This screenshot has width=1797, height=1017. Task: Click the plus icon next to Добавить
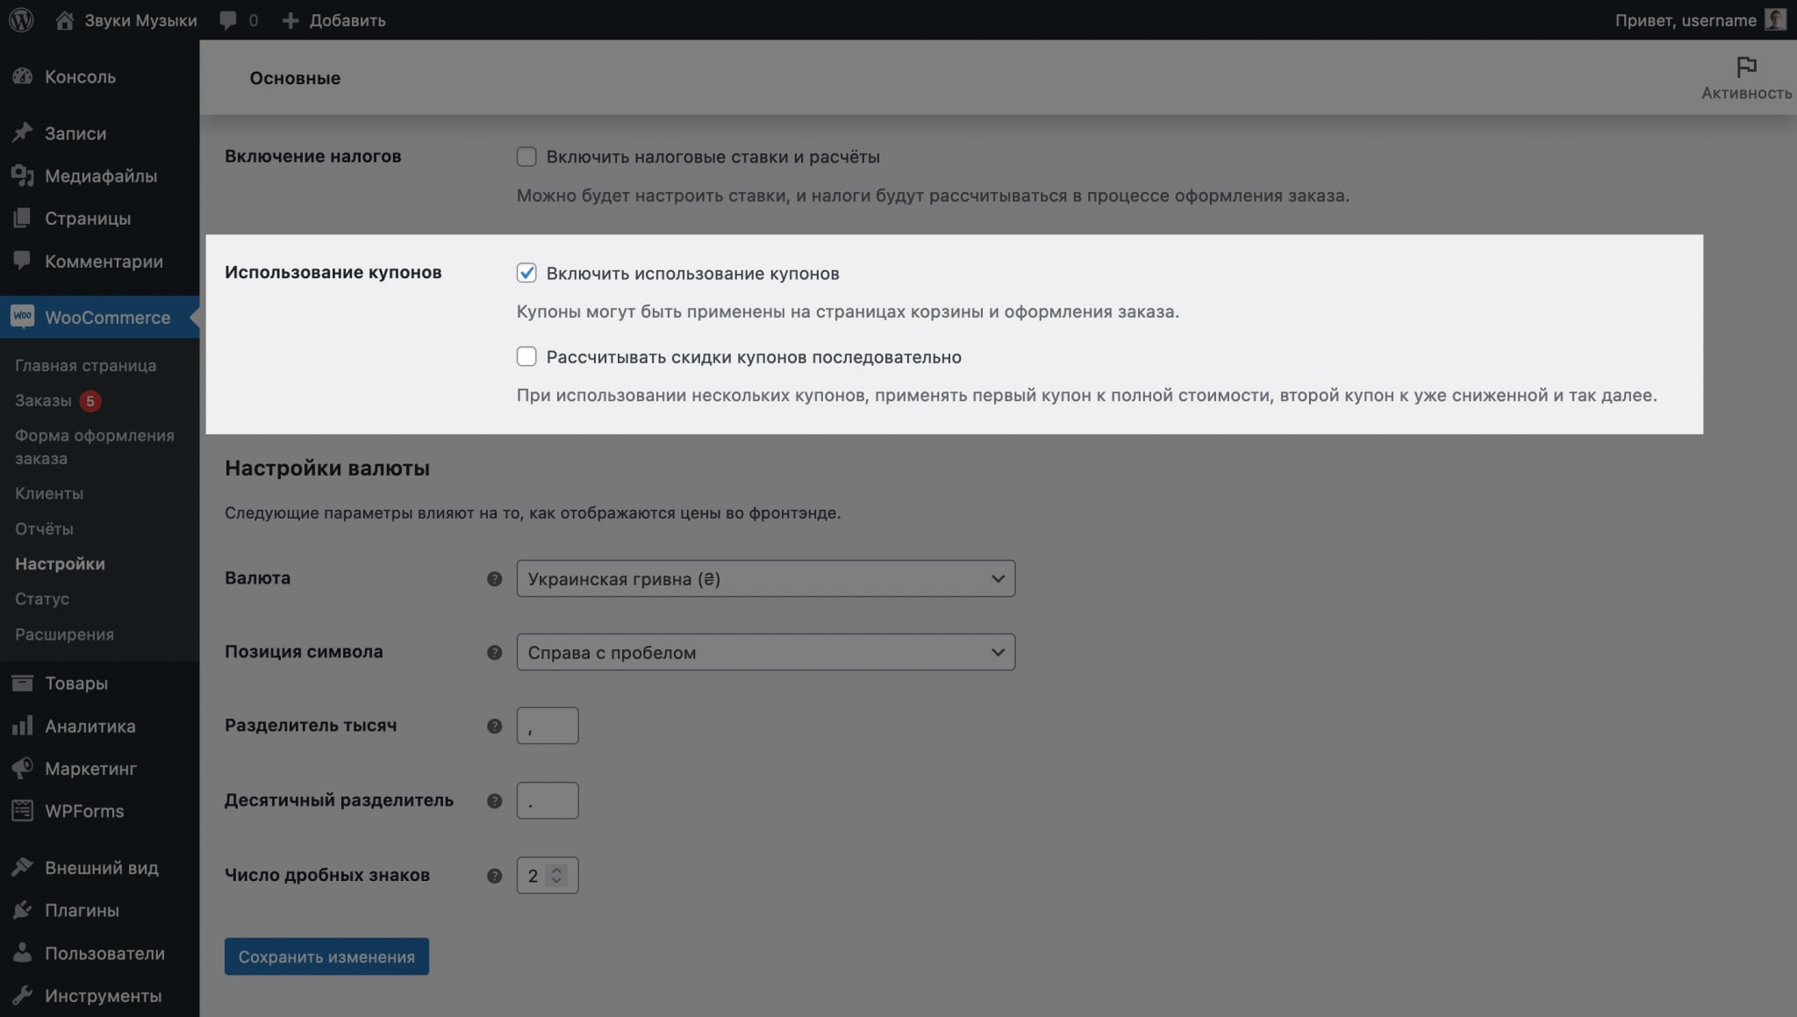(x=290, y=20)
